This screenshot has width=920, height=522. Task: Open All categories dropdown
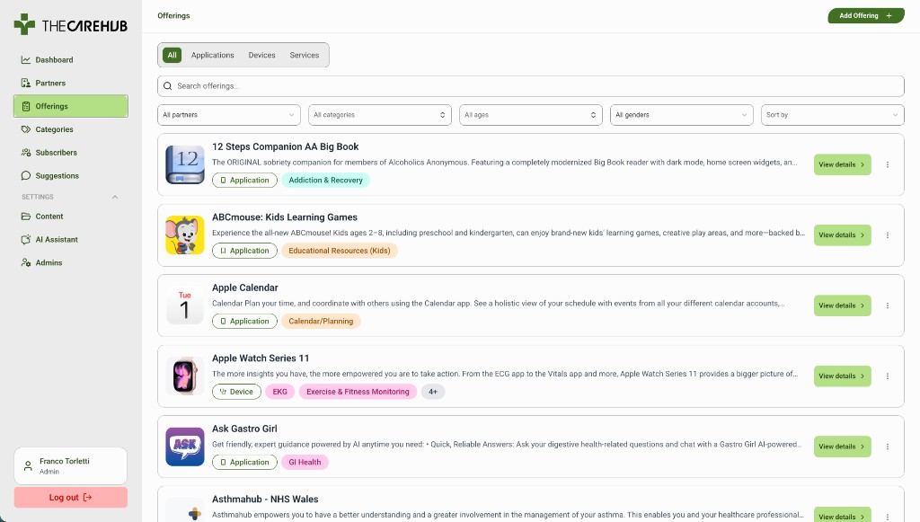coord(380,115)
